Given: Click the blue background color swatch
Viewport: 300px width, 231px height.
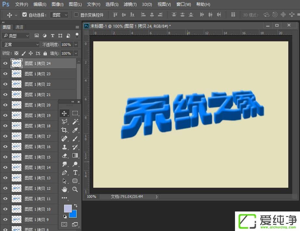Looking at the screenshot, I should tap(74, 214).
